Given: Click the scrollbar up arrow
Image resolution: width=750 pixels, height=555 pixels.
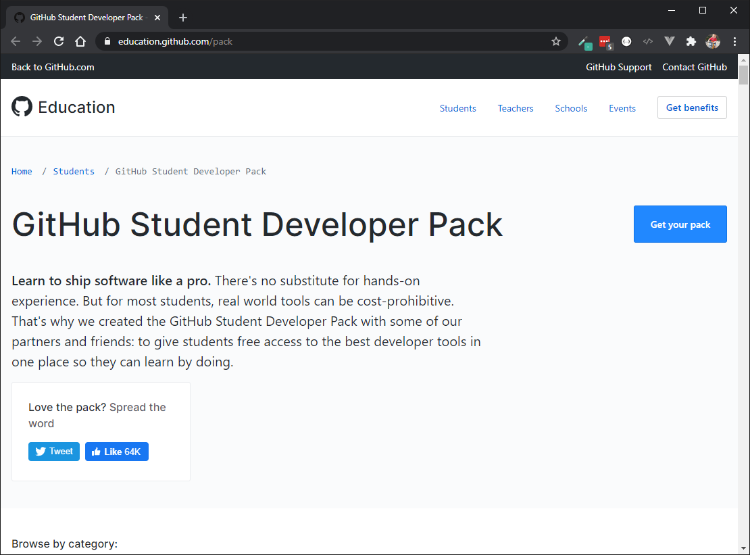Looking at the screenshot, I should (x=743, y=59).
